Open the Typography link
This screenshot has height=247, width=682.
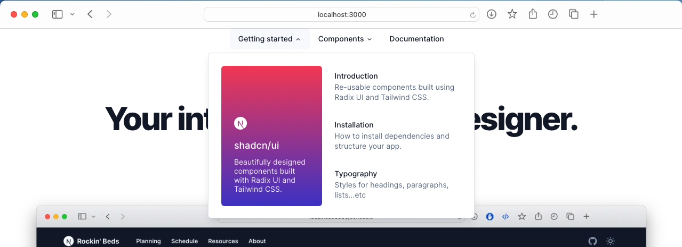point(356,174)
